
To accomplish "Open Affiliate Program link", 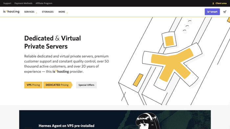I will pos(44,3).
